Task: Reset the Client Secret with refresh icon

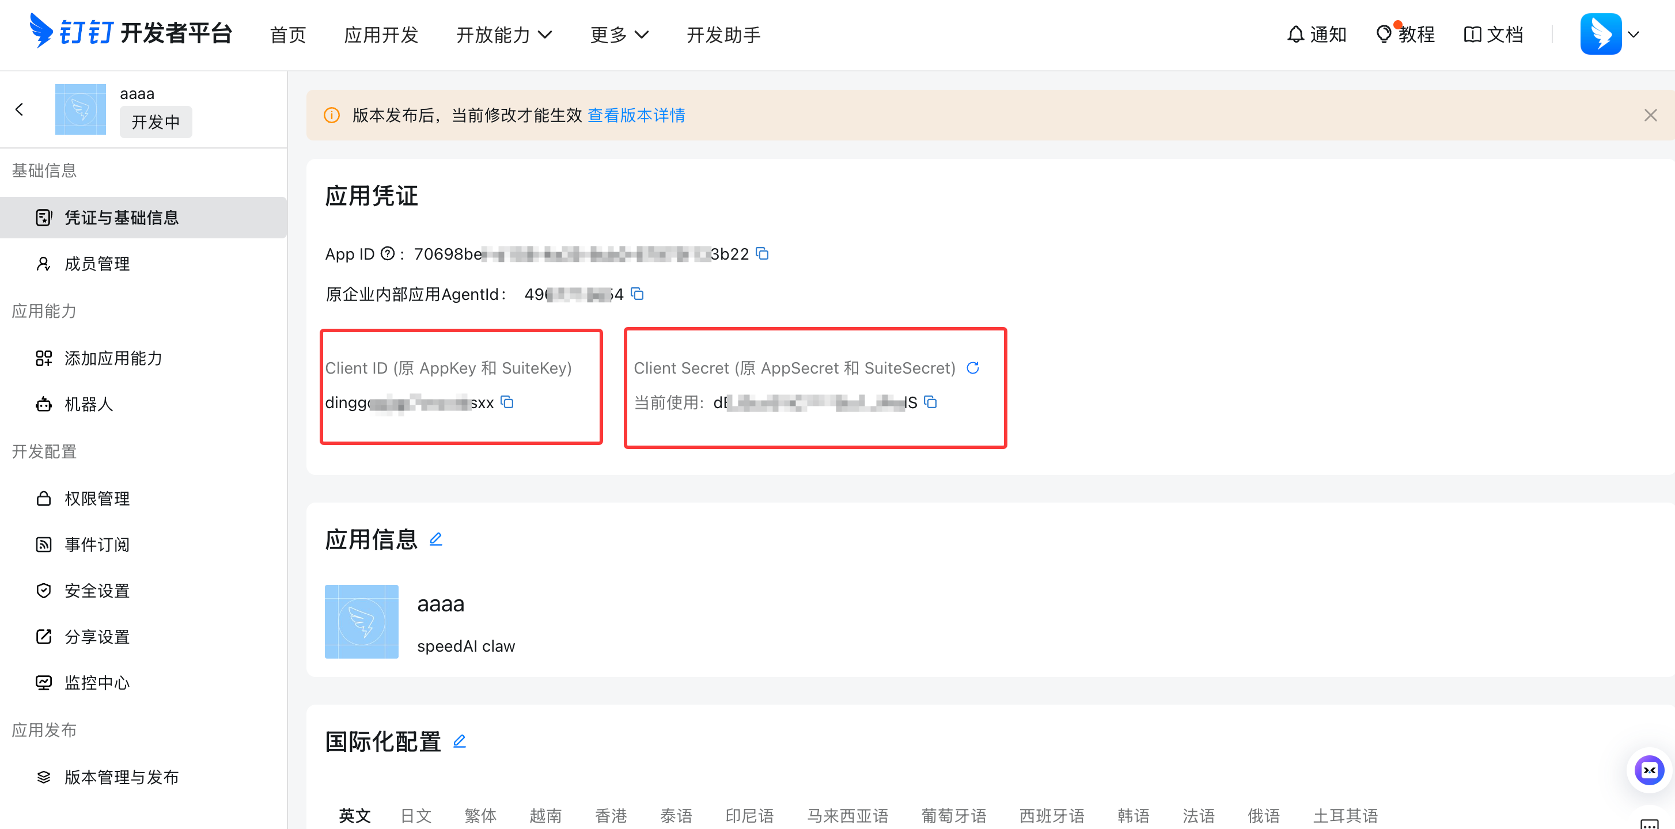Action: [x=973, y=368]
